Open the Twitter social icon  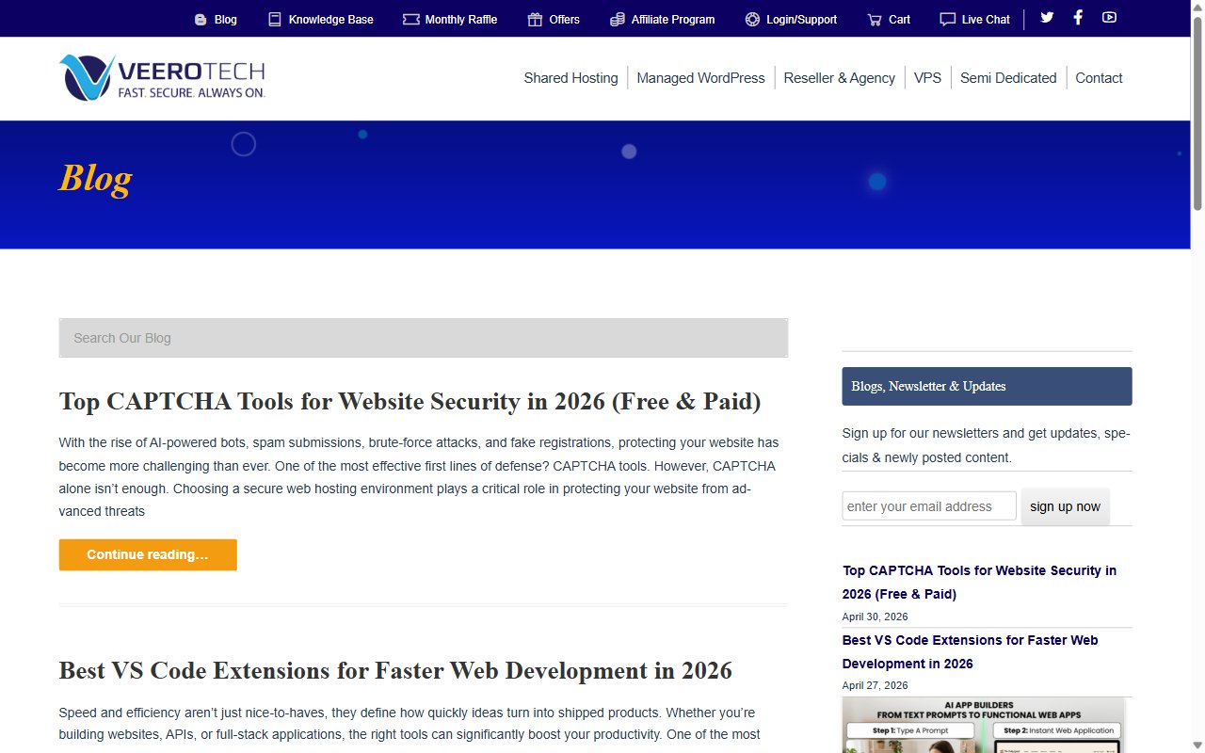[1047, 17]
